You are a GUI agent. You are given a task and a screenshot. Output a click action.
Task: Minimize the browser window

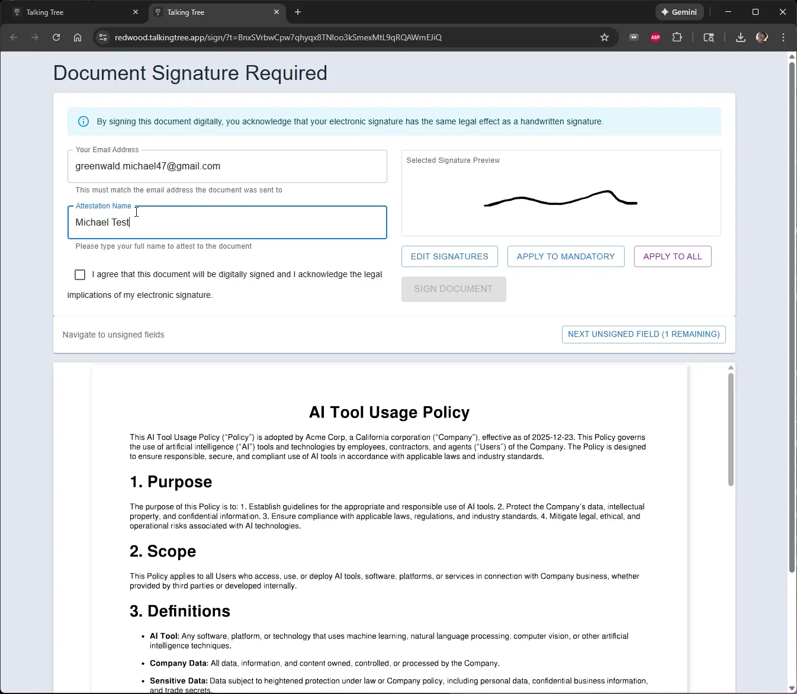728,12
